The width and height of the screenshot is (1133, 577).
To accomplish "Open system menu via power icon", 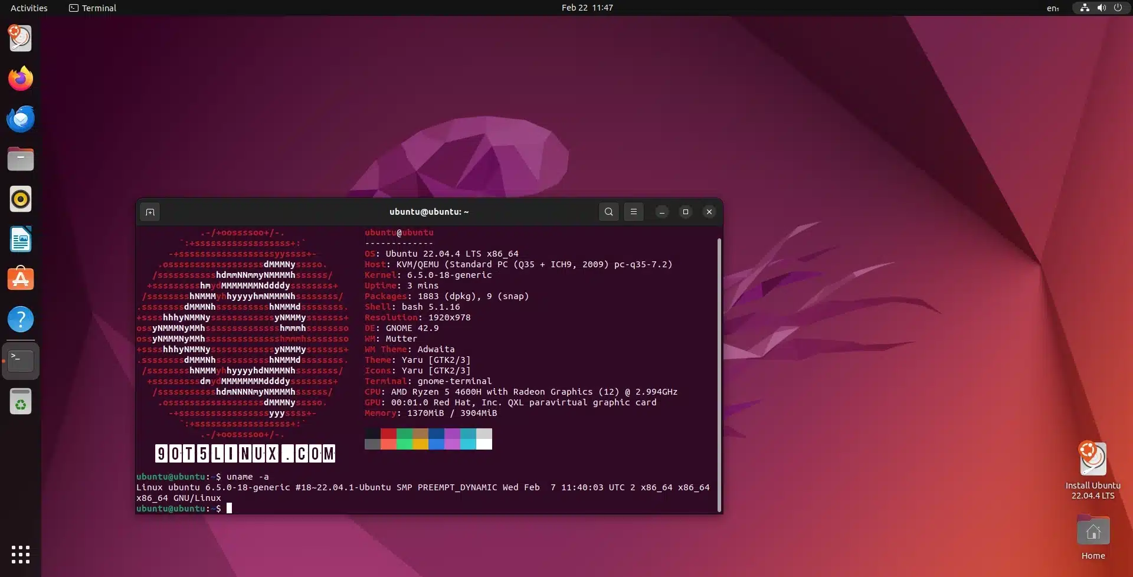I will [1118, 8].
